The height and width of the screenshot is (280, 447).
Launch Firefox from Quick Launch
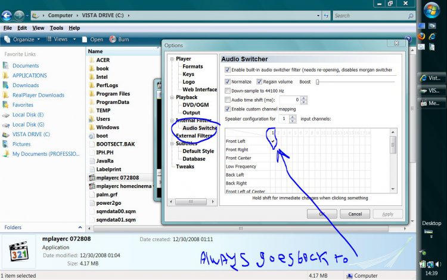coord(421,36)
